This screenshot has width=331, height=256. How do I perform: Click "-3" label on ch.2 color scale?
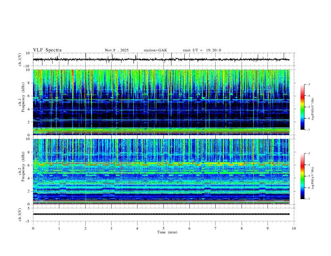pos(308,154)
